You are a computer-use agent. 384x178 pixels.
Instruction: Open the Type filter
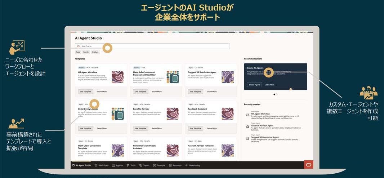click(78, 52)
